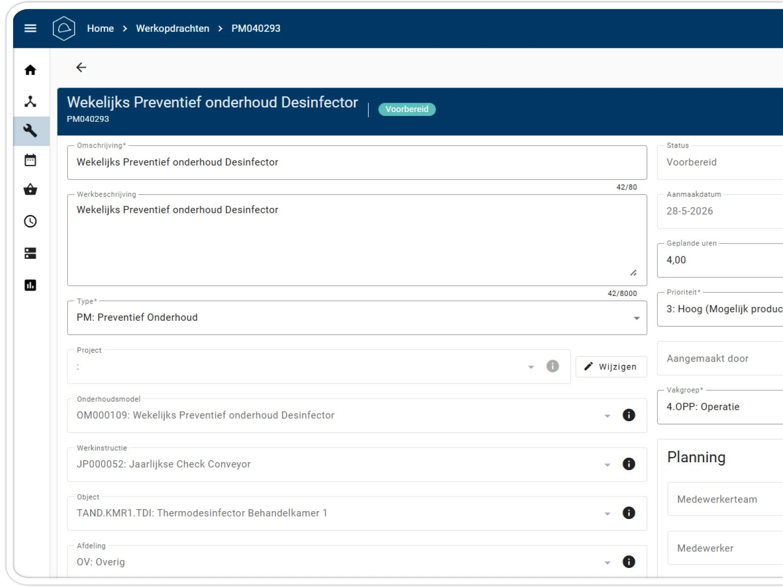The image size is (783, 587).
Task: Show info for Object Thermodesinfector field
Action: (629, 513)
